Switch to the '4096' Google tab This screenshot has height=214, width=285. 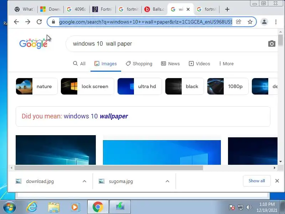[x=77, y=9]
